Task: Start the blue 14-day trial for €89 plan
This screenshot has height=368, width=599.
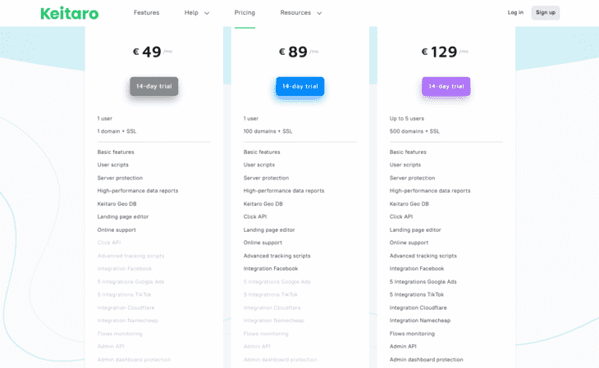Action: click(x=299, y=86)
